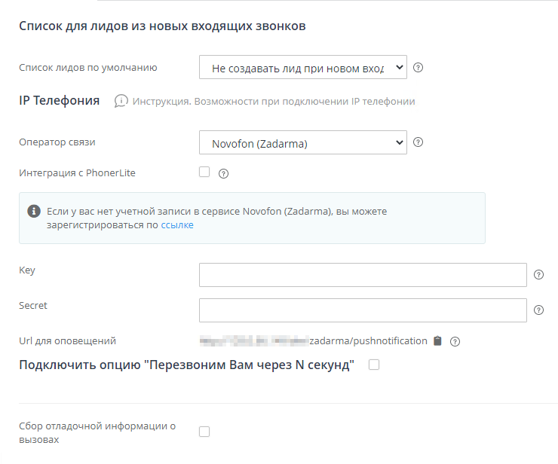Screen dimensions: 558x464
Task: Enable 'Перезвоним Вам через N секунд' option
Action: [x=374, y=365]
